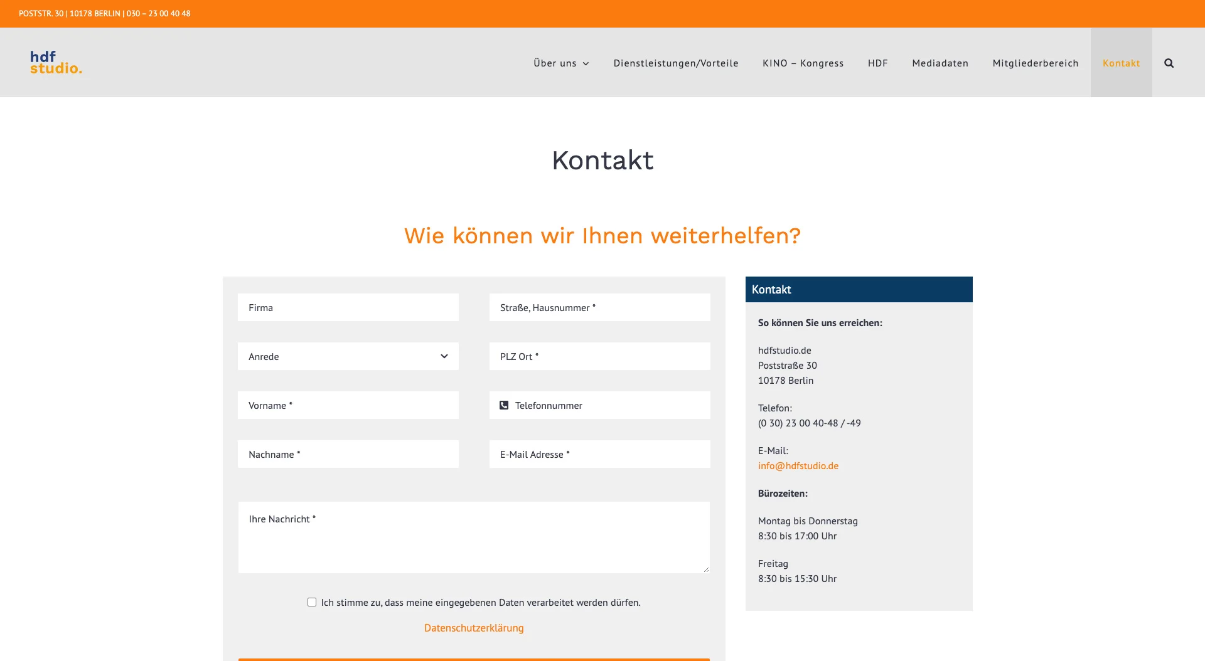
Task: Click the hdf studio logo
Action: [x=56, y=62]
